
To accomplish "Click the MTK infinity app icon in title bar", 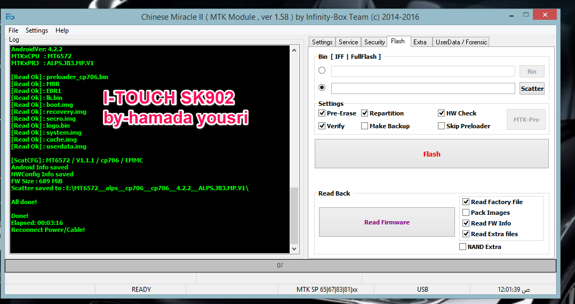I will [x=10, y=17].
